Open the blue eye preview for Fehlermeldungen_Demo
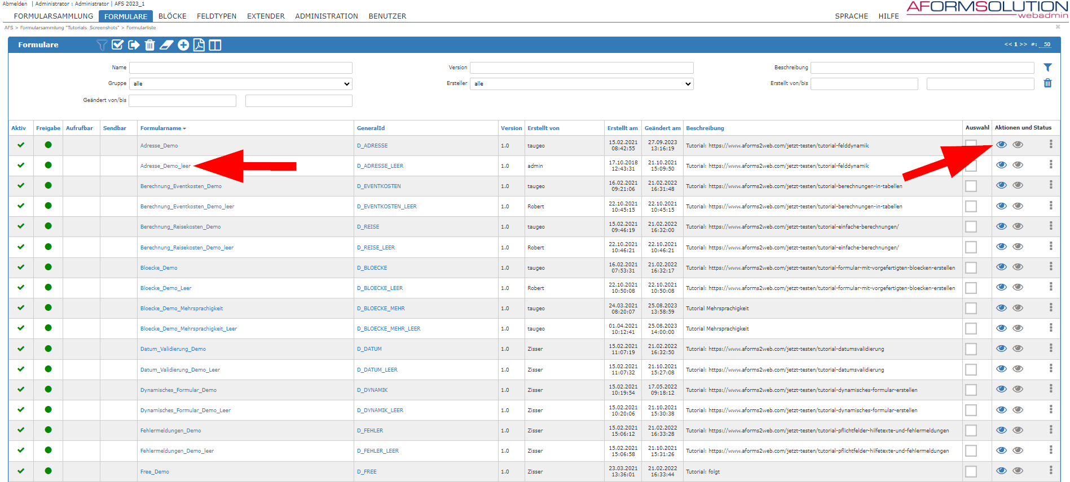1070x482 pixels. click(1001, 430)
